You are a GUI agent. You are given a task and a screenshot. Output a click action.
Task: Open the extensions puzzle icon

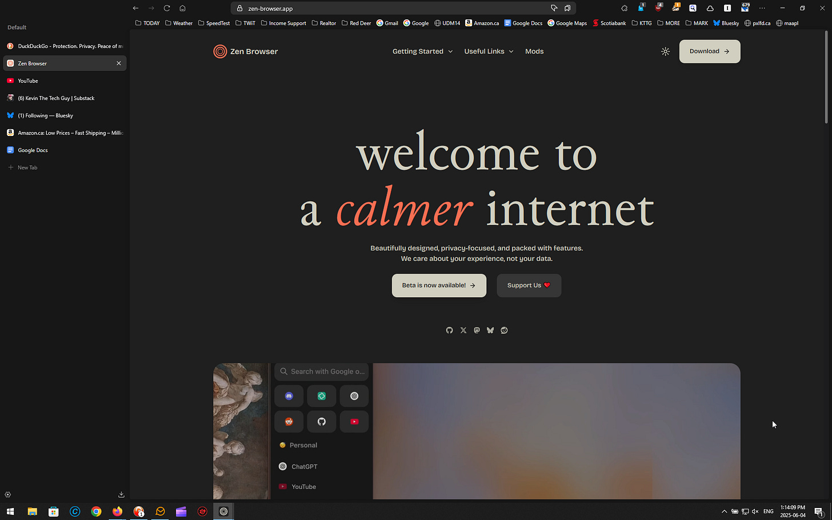tap(624, 8)
